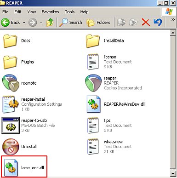Select the reaper application icon
Screen dimensions: 177x178
pyautogui.click(x=93, y=83)
